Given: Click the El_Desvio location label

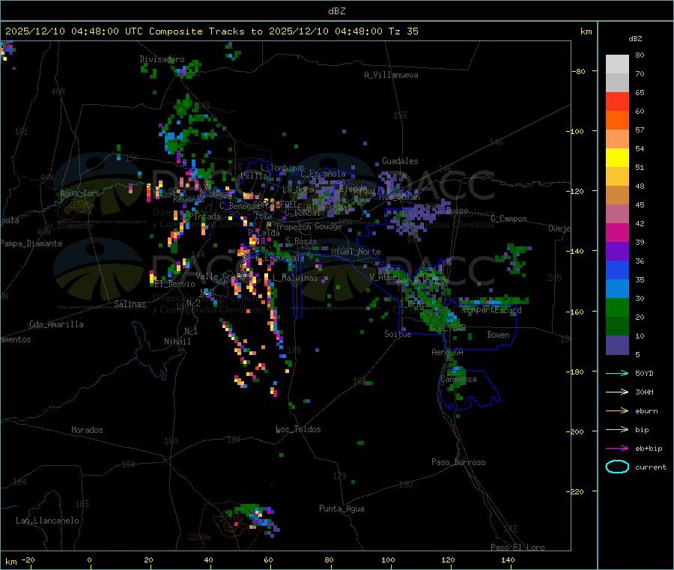Looking at the screenshot, I should (174, 284).
